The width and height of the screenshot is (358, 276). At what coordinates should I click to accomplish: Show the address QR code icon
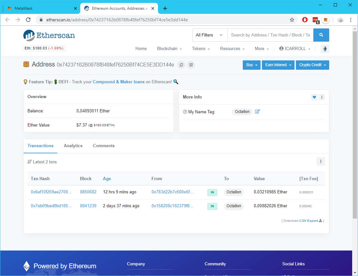point(191,65)
